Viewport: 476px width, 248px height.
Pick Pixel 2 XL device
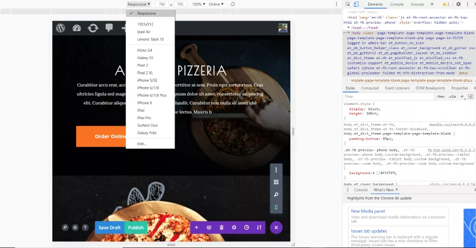[x=151, y=73]
